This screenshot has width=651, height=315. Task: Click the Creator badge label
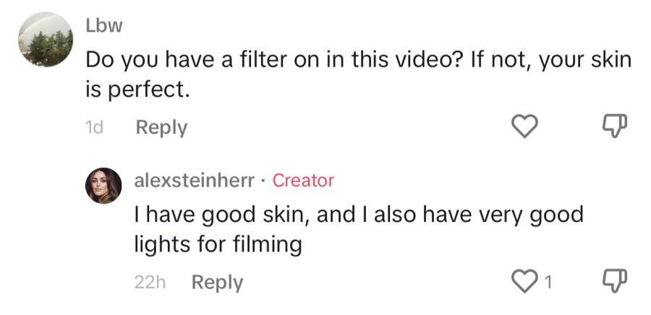(x=303, y=181)
